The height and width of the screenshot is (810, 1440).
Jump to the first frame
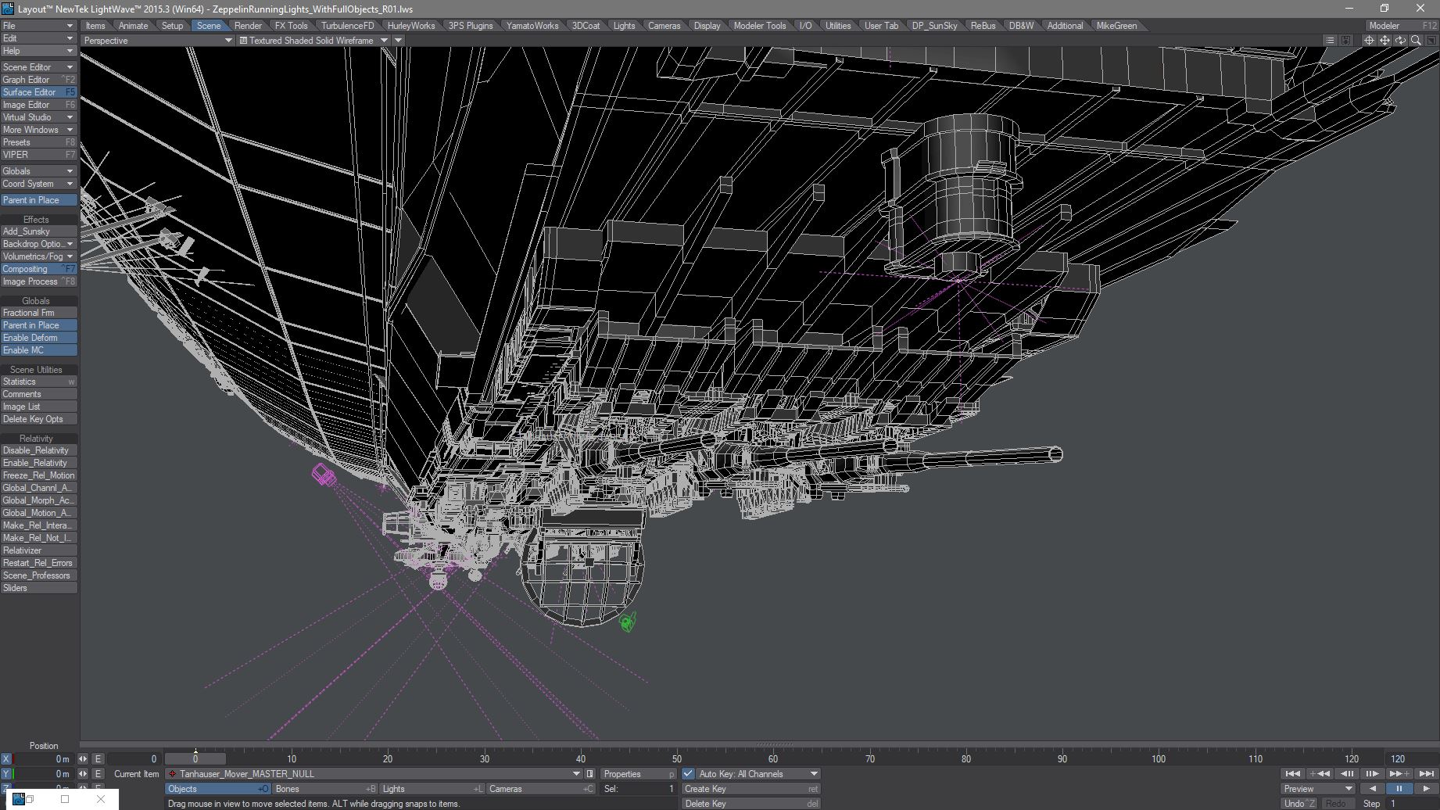tap(1292, 774)
